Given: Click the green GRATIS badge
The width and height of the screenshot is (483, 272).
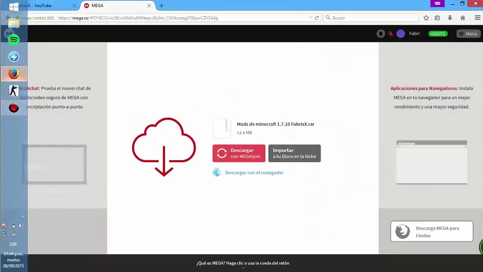Looking at the screenshot, I should 438,34.
